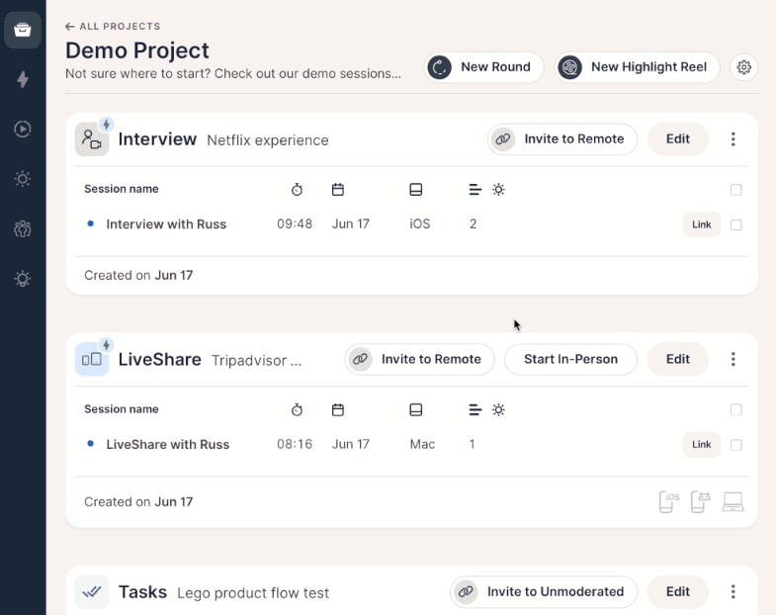Click the New Highlight Reel button
Image resolution: width=776 pixels, height=615 pixels.
pyautogui.click(x=637, y=67)
